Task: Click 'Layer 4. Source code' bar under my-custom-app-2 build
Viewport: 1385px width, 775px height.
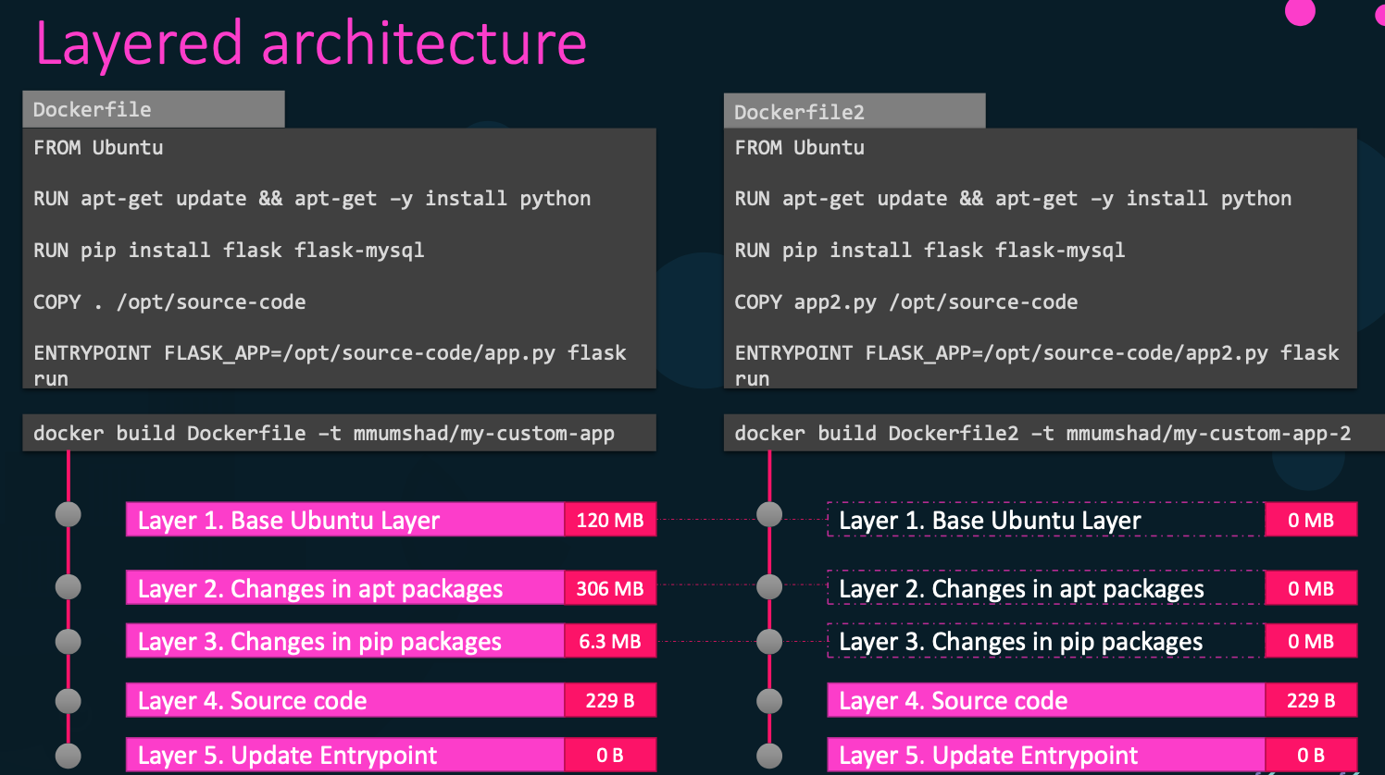Action: 1046,700
